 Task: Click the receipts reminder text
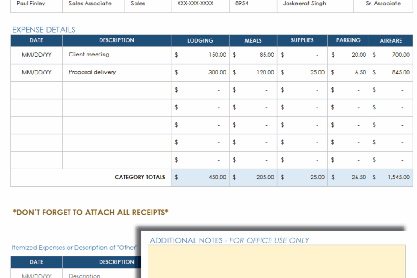[91, 212]
